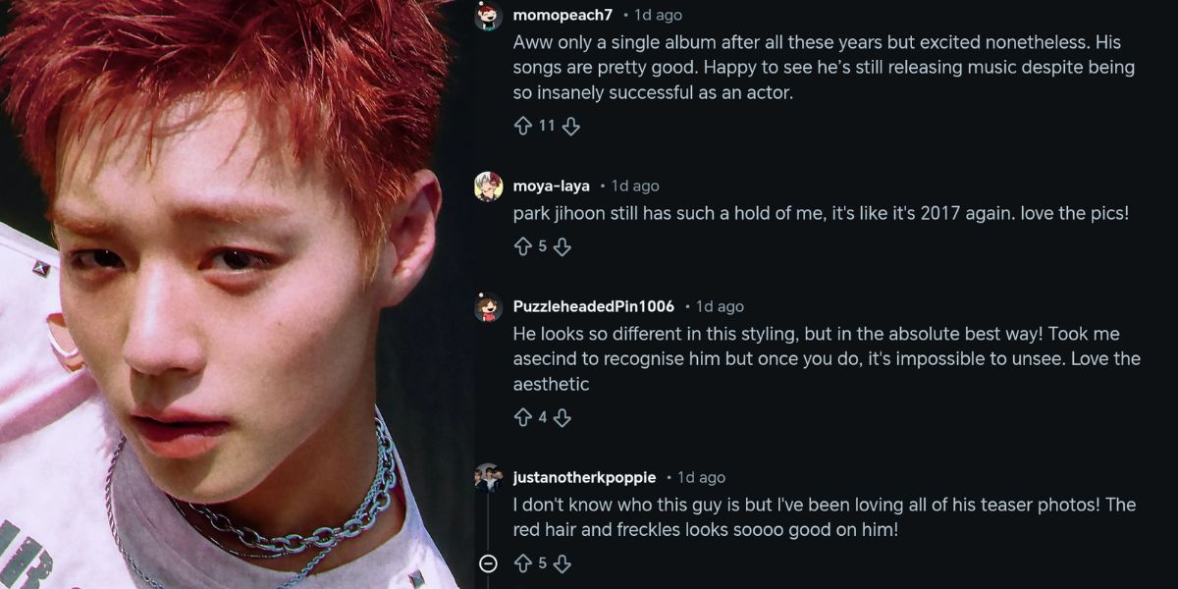Open justanotherkpoppie's profile avatar

(489, 478)
